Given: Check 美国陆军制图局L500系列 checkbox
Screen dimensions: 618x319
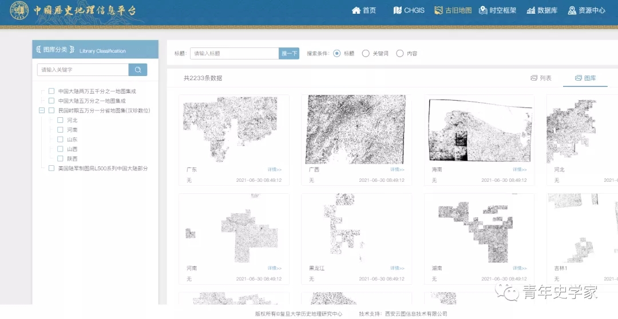Looking at the screenshot, I should click(x=51, y=168).
